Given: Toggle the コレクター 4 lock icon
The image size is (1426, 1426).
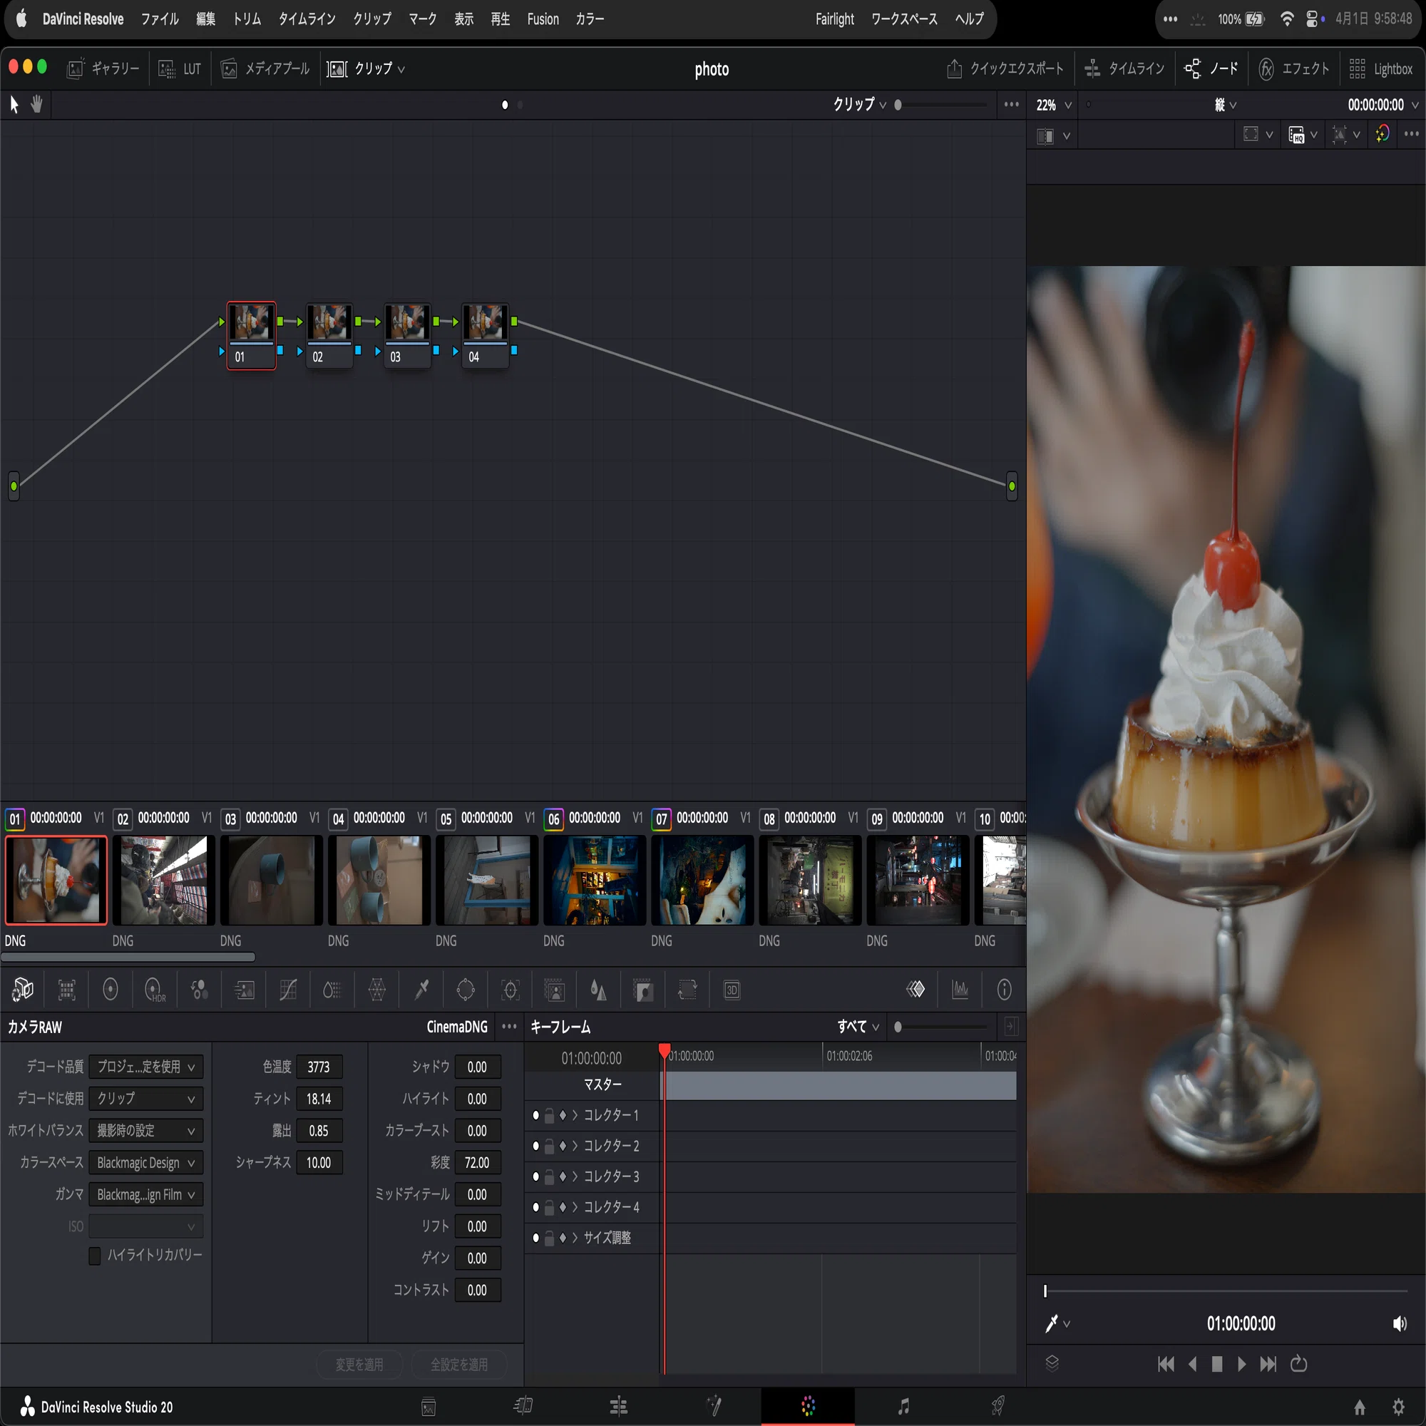Looking at the screenshot, I should [549, 1207].
